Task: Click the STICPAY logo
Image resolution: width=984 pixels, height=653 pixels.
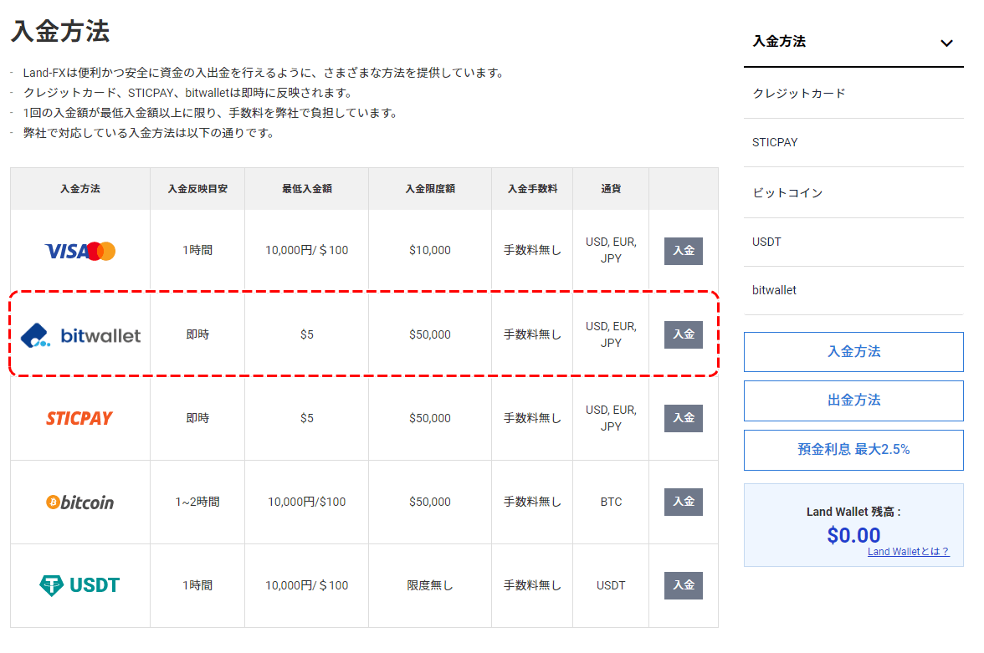Action: tap(79, 418)
